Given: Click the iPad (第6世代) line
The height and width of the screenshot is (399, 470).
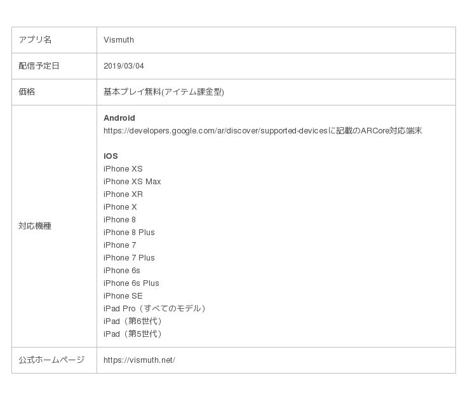Looking at the screenshot, I should pyautogui.click(x=133, y=321).
